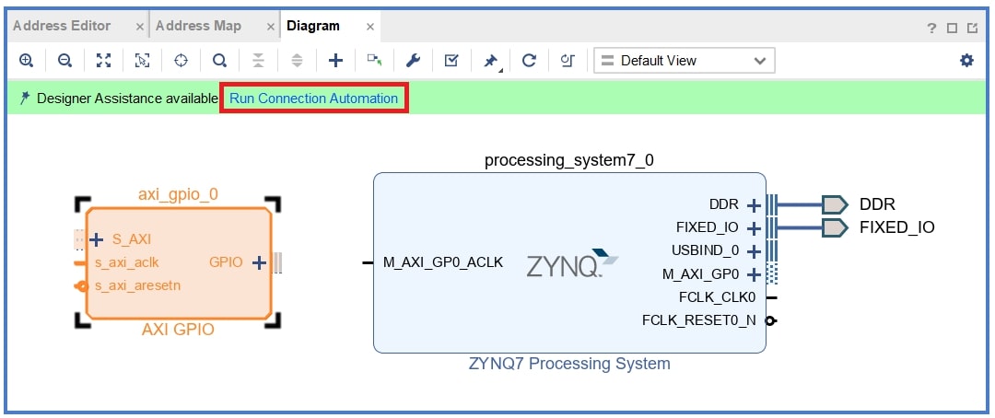Click the Optimize Routing icon
The height and width of the screenshot is (418, 995).
coord(568,60)
